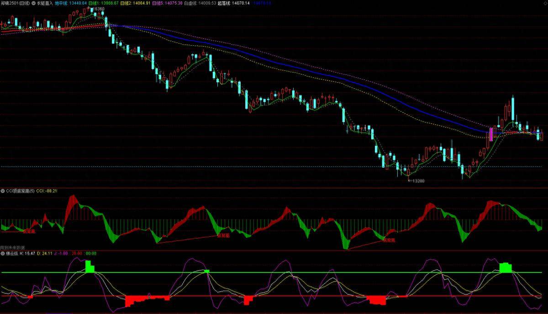Image resolution: width=548 pixels, height=314 pixels.
Task: Click the 地平线 value 13449.84
Action: click(x=78, y=3)
